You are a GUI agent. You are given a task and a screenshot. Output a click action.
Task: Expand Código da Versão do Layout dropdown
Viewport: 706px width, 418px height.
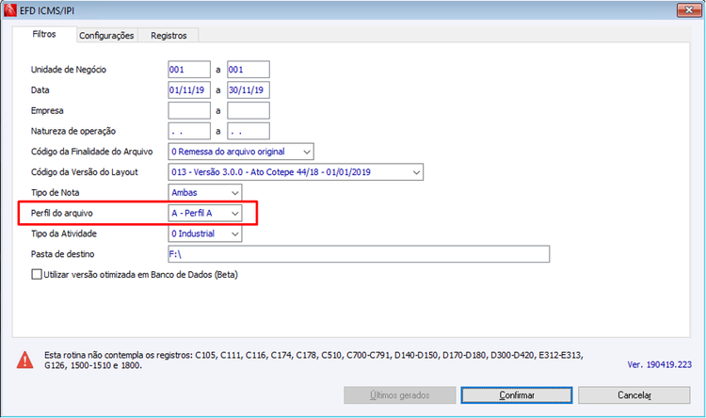[296, 172]
